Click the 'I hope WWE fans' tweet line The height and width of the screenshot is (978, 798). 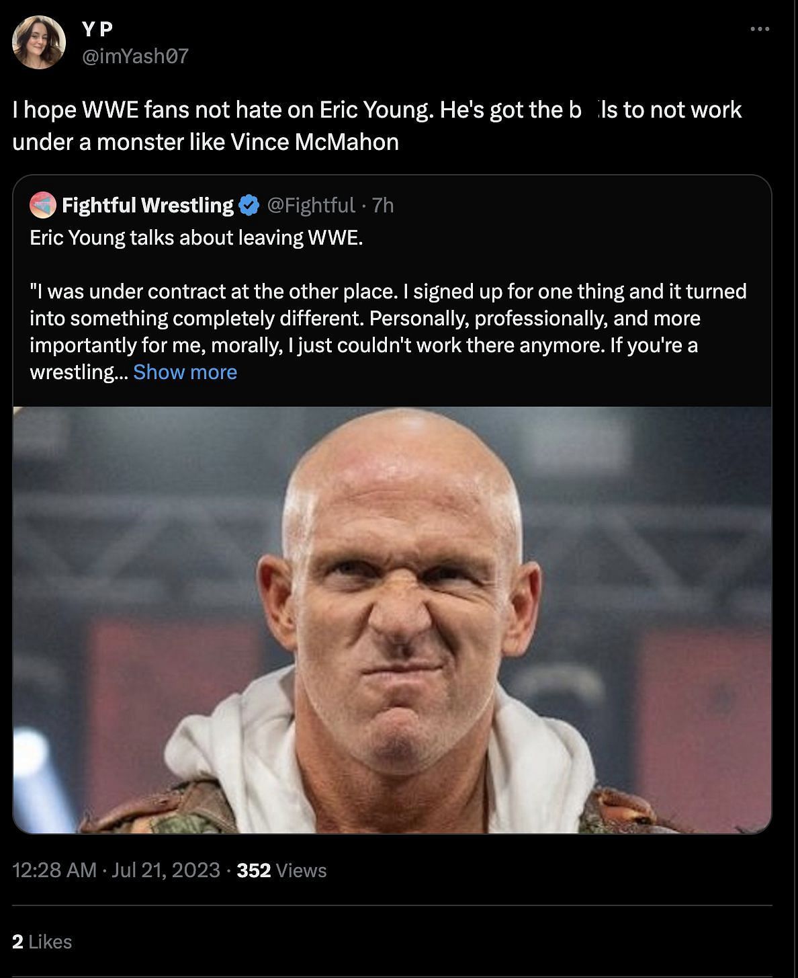(376, 110)
